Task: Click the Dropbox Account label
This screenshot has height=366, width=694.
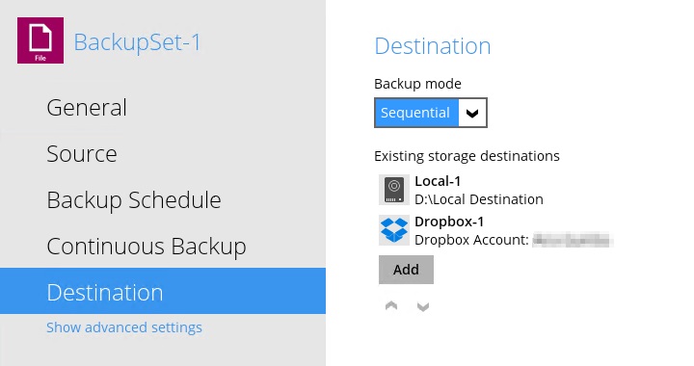Action: 471,240
